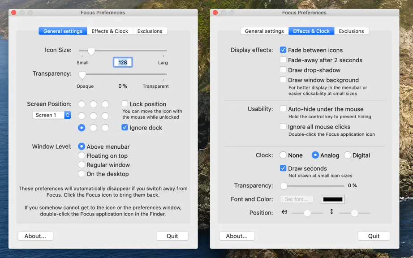This screenshot has width=413, height=258.
Task: Enable Auto-hide under the mouse
Action: (x=283, y=109)
